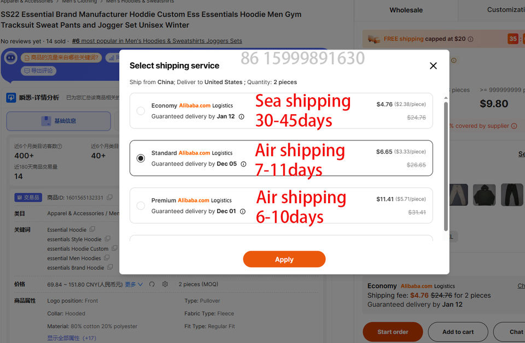
Task: Close the shipping service dialog
Action: (433, 66)
